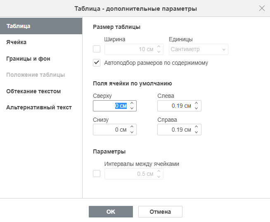
Task: Uncheck Автоподбор размеров по содержимому
Action: [x=97, y=63]
